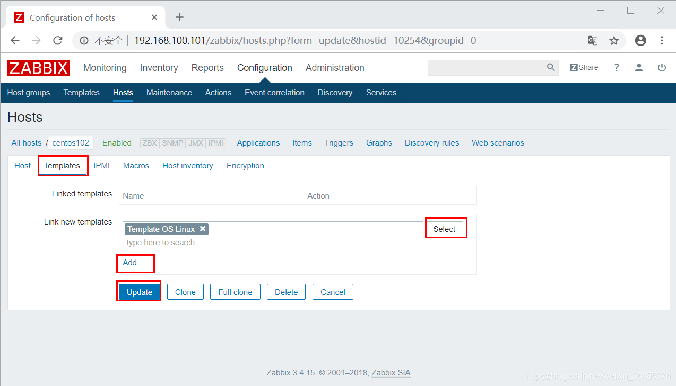
Task: Open the Discovery submenu
Action: (x=335, y=93)
